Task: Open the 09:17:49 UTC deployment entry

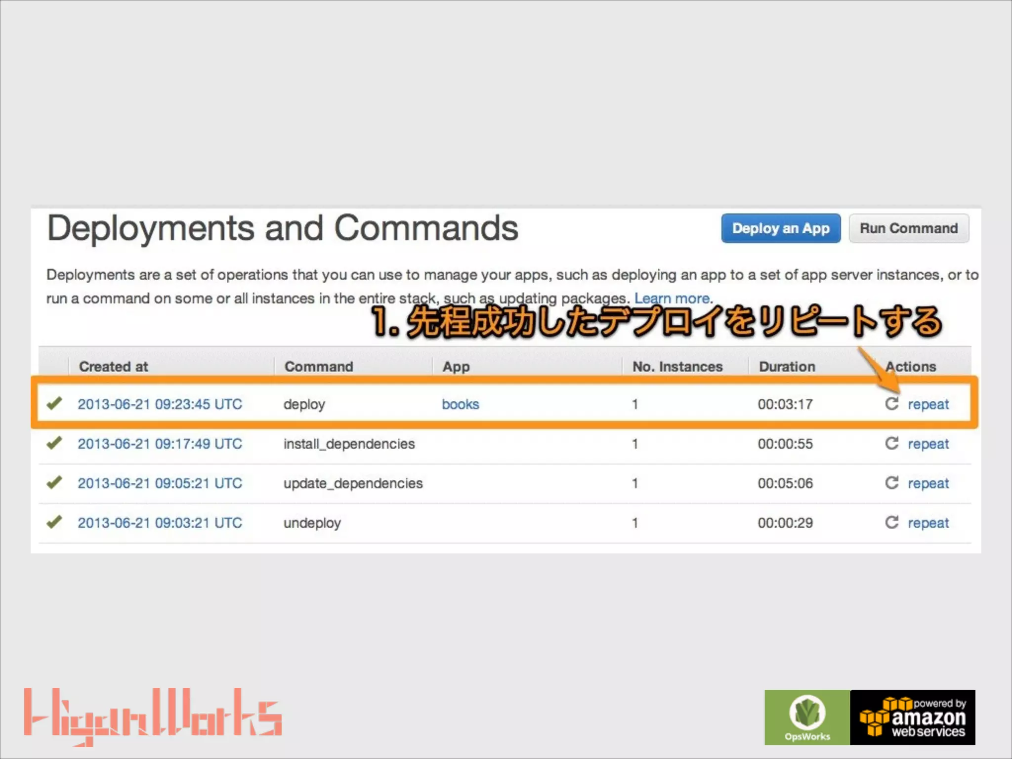Action: pyautogui.click(x=160, y=444)
